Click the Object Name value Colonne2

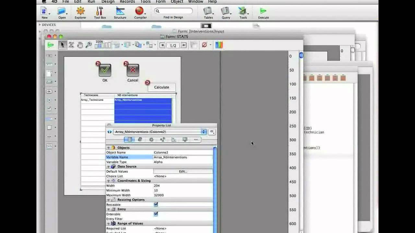[x=161, y=152]
